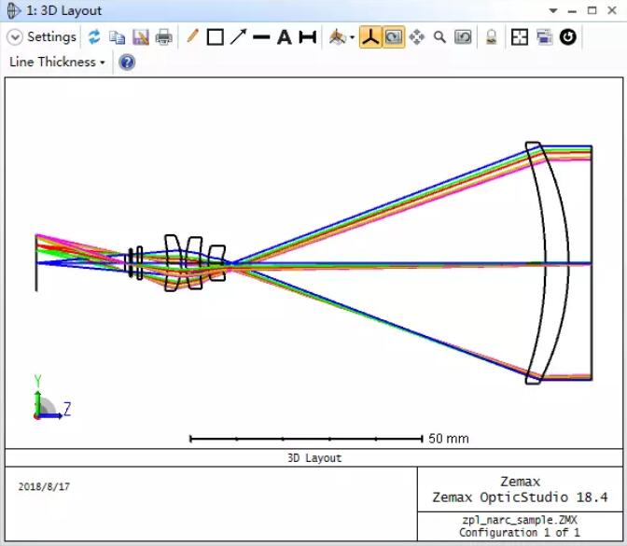Open the camera view dropdown arrow

tap(352, 38)
